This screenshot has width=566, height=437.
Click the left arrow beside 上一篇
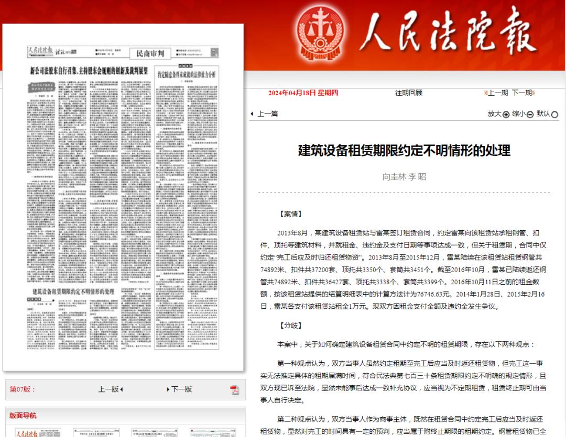[x=252, y=114]
